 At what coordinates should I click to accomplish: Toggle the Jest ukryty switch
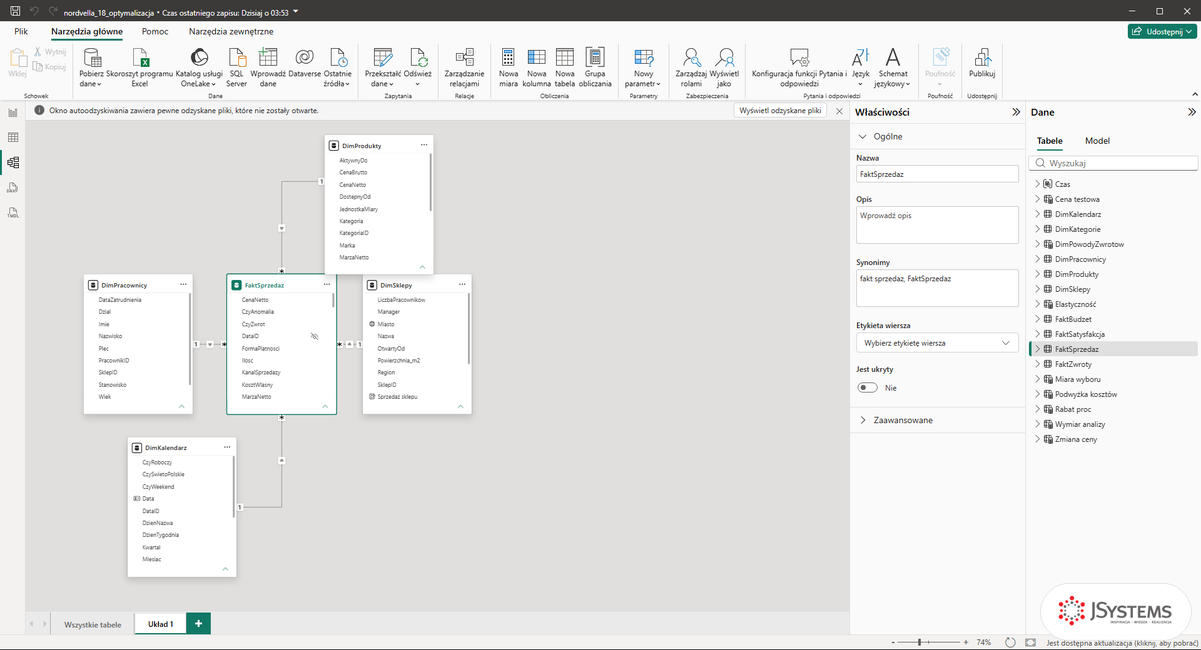tap(868, 387)
